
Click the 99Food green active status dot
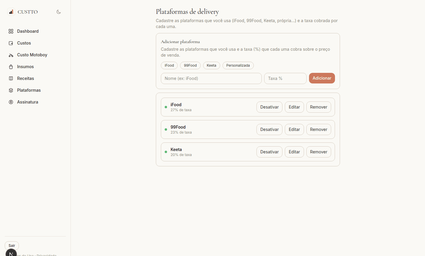point(166,129)
